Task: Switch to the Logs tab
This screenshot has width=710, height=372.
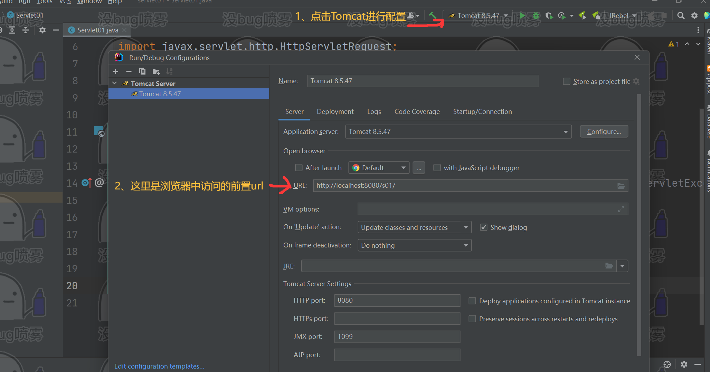Action: (374, 111)
